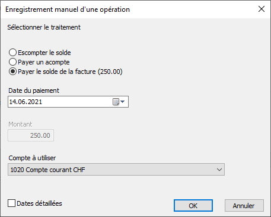271x217 pixels.
Task: Open the calendar picker icon in the date field
Action: pos(116,102)
